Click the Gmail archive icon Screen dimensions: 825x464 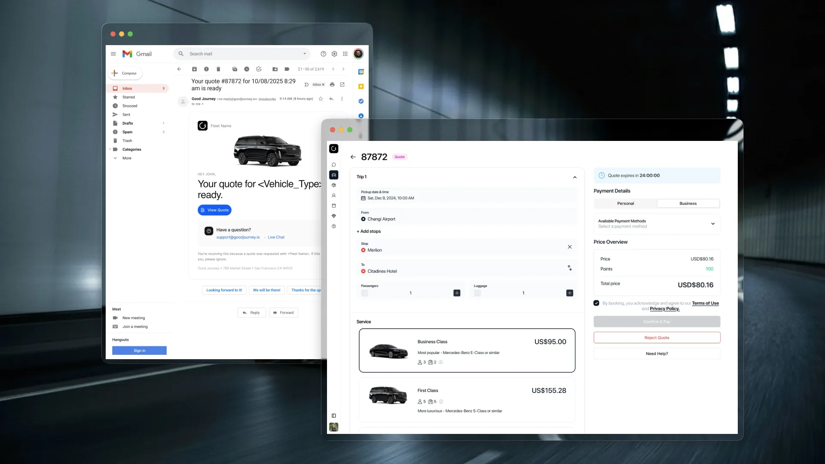click(194, 69)
